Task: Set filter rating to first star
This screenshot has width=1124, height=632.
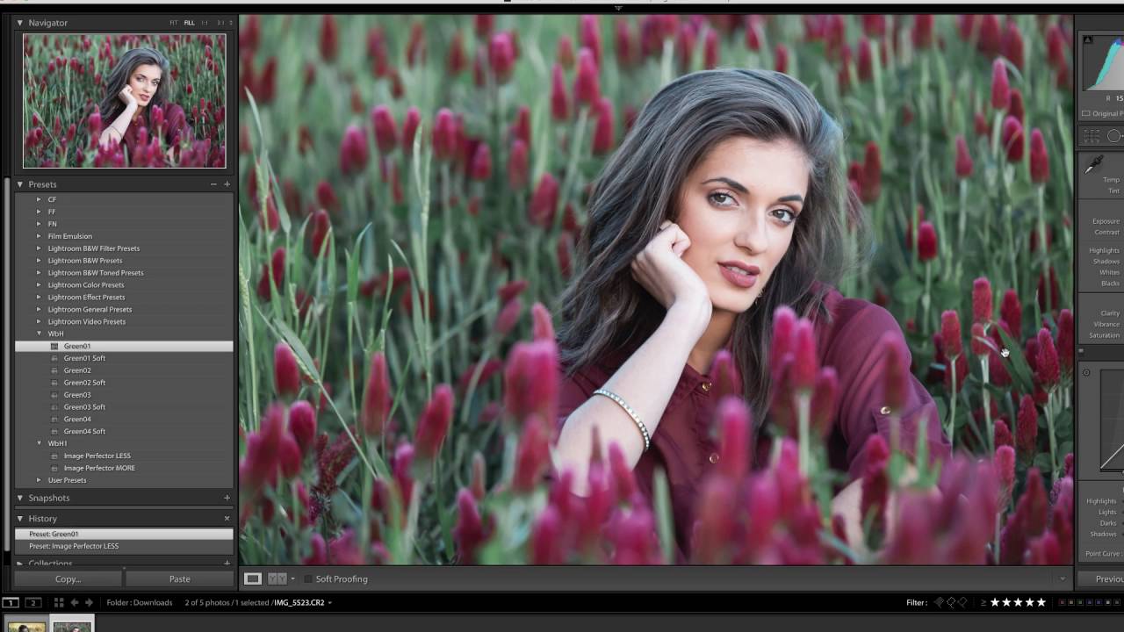Action: coord(996,602)
